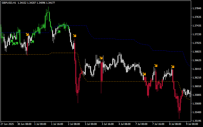Screen dimensions: 203x127
Task: Select the orange sell arrow above 7 Jul 16:00
Action: 156,65
